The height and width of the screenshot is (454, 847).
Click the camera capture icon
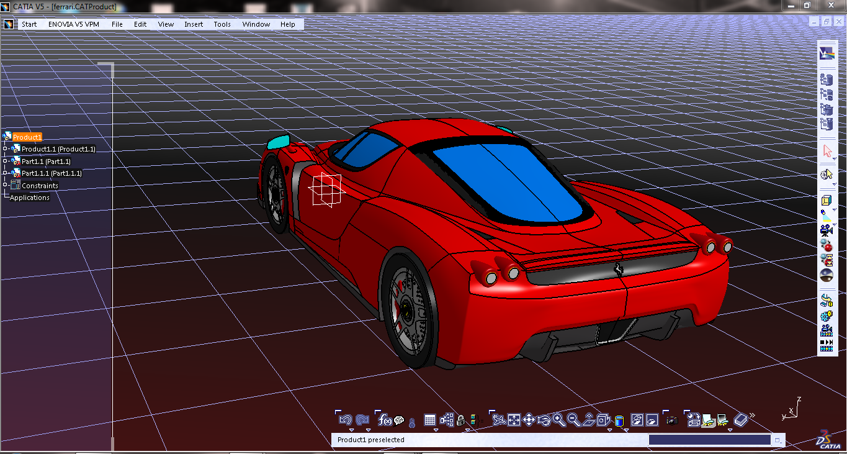(673, 421)
